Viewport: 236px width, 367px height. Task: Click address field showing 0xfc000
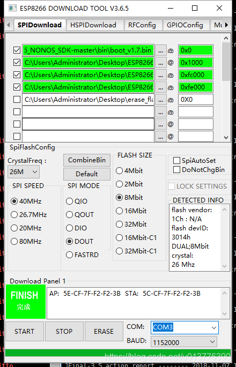(x=196, y=75)
